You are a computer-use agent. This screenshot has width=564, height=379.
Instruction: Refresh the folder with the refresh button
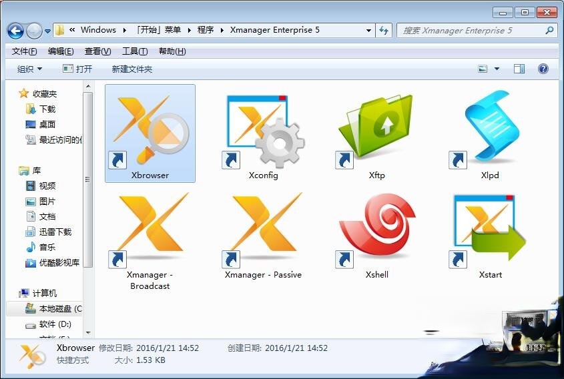tap(384, 31)
